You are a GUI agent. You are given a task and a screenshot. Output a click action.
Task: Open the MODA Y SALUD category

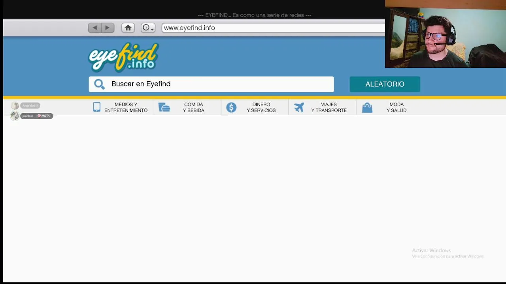click(x=396, y=107)
